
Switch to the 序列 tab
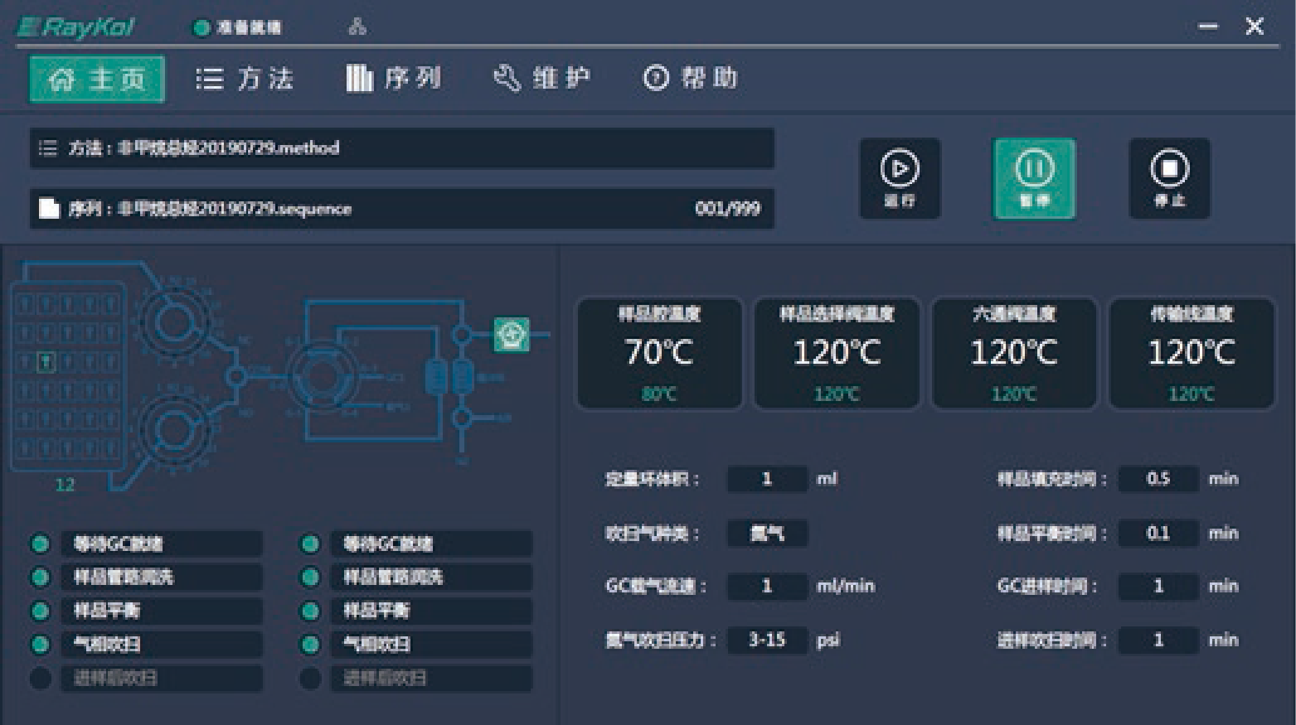(393, 78)
